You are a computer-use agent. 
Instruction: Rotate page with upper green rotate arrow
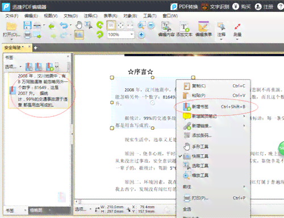coord(100,25)
